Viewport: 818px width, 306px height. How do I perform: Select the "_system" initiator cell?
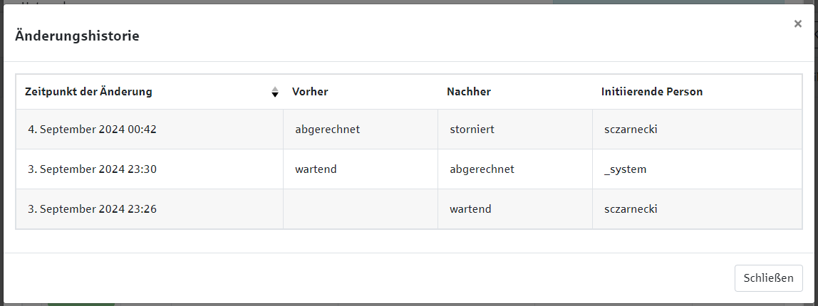[x=625, y=169]
